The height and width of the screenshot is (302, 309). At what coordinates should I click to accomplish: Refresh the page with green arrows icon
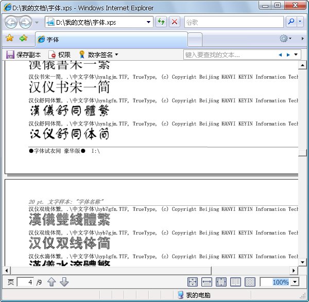coord(161,22)
